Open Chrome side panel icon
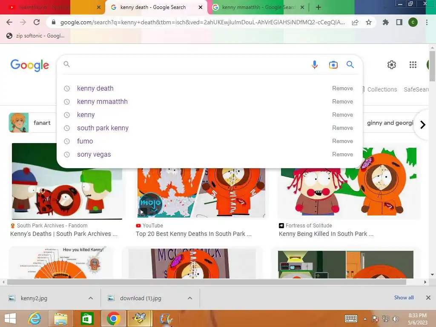The image size is (436, 327). [399, 22]
